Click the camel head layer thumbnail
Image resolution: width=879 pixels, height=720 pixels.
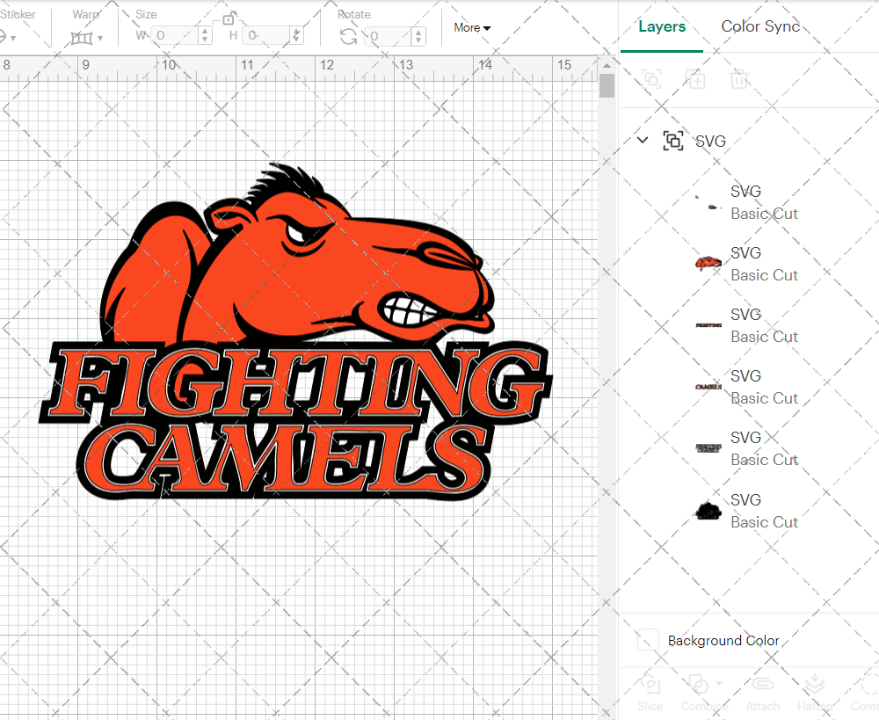(708, 261)
